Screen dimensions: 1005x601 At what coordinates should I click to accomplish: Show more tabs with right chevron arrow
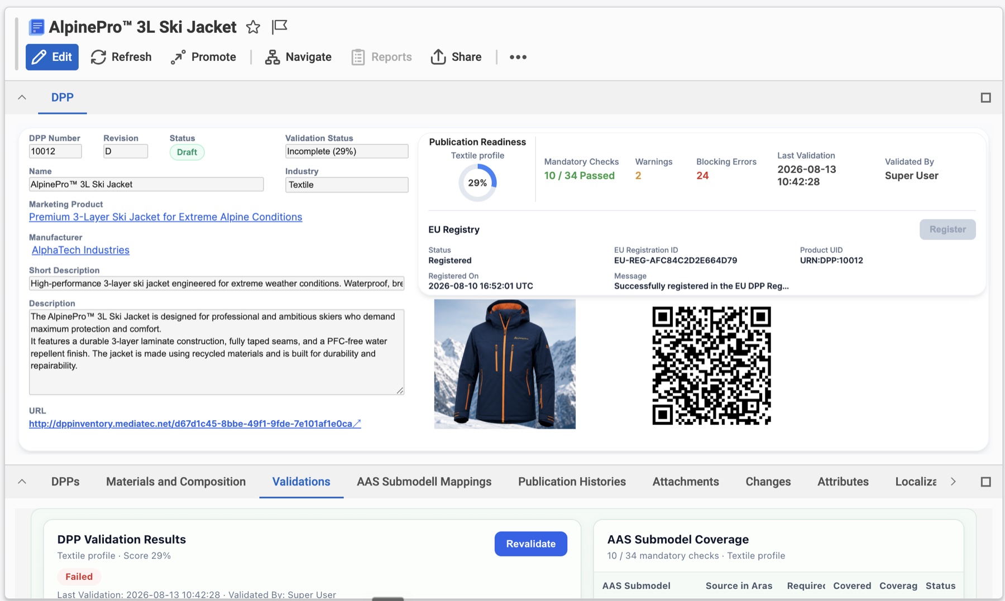pos(953,482)
